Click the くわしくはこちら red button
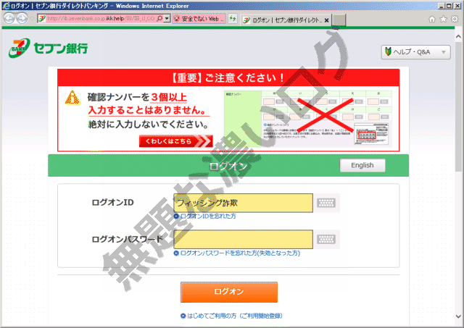464x328 pixels. (175, 141)
